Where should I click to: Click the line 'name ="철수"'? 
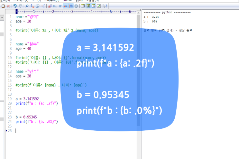click(x=27, y=44)
